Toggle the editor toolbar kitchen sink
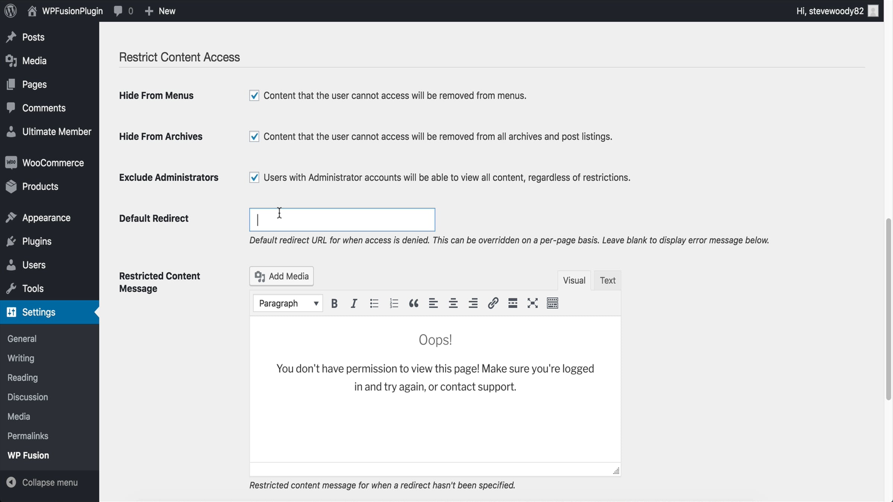The height and width of the screenshot is (502, 893). pos(552,303)
